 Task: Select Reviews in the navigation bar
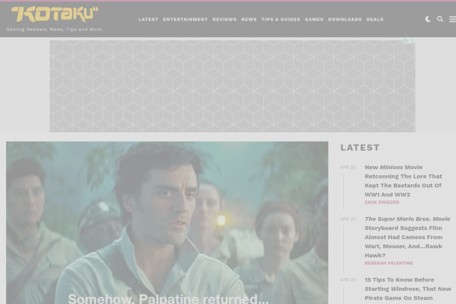click(224, 19)
